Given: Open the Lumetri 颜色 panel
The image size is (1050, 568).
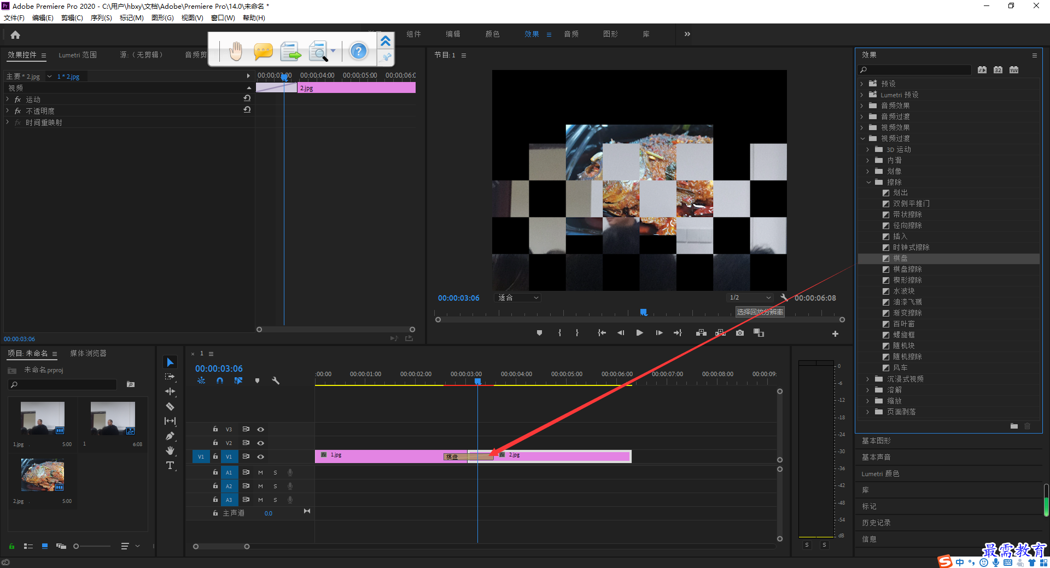Looking at the screenshot, I should click(880, 473).
